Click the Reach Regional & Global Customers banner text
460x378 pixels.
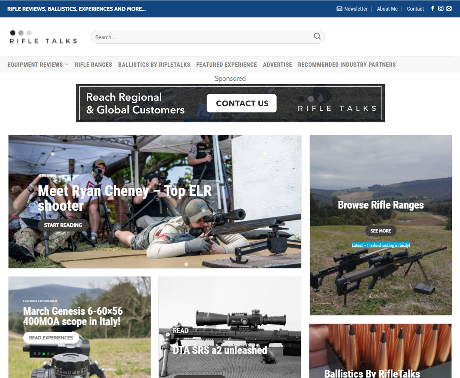(x=135, y=103)
